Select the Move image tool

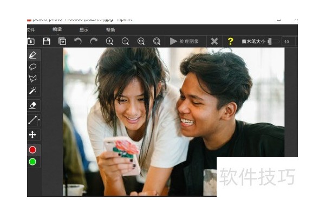point(32,135)
